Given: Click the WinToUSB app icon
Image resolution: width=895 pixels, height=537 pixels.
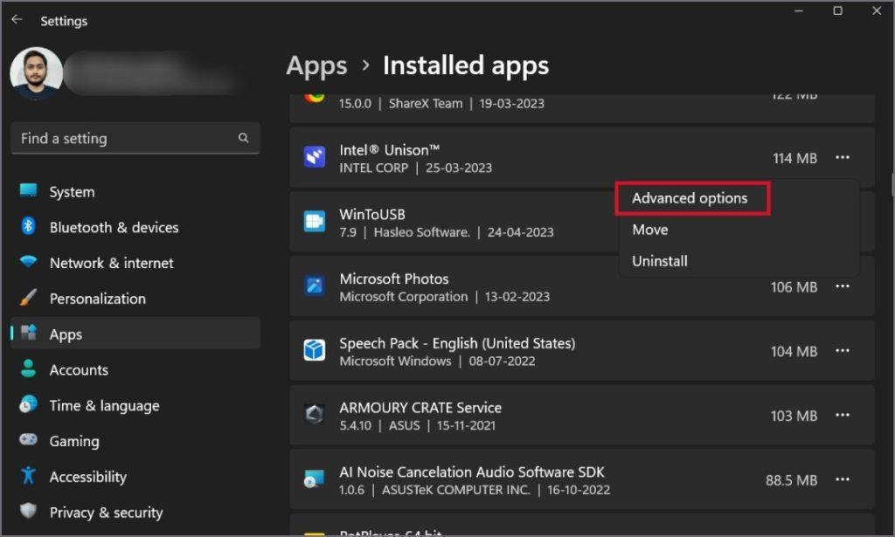Looking at the screenshot, I should pyautogui.click(x=315, y=221).
